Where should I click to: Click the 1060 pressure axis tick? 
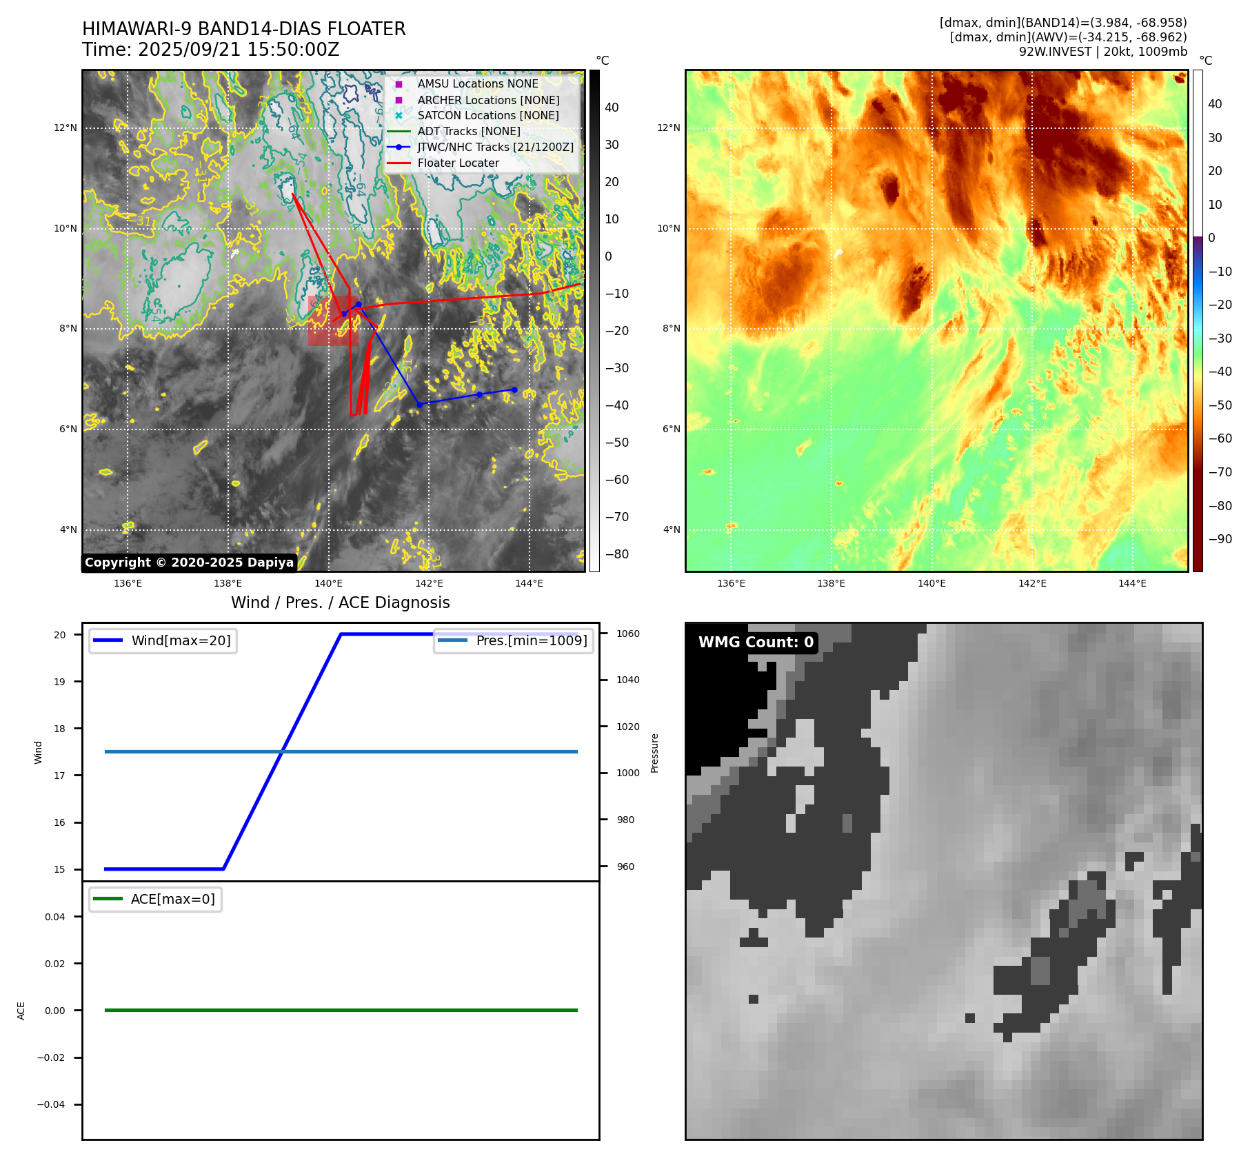(628, 634)
